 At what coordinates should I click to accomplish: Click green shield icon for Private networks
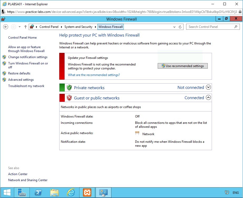click(x=69, y=88)
